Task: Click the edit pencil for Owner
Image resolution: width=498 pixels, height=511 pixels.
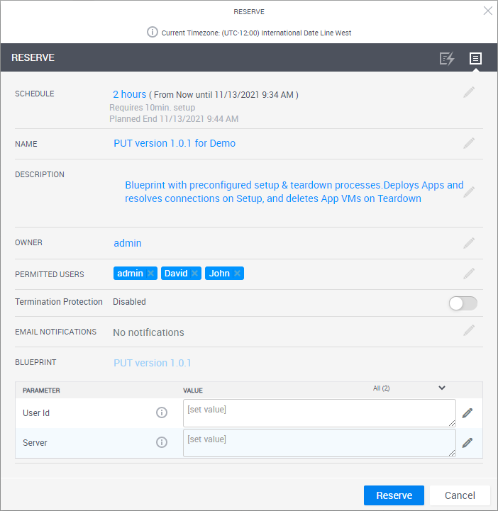Action: (469, 243)
